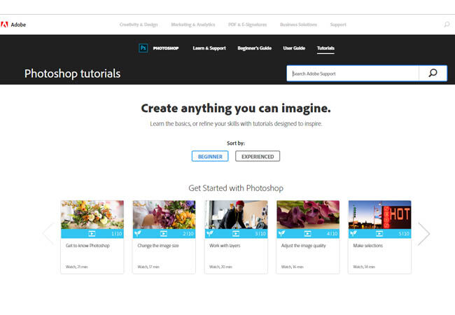
Task: Select the Tutorials tab
Action: 325,48
